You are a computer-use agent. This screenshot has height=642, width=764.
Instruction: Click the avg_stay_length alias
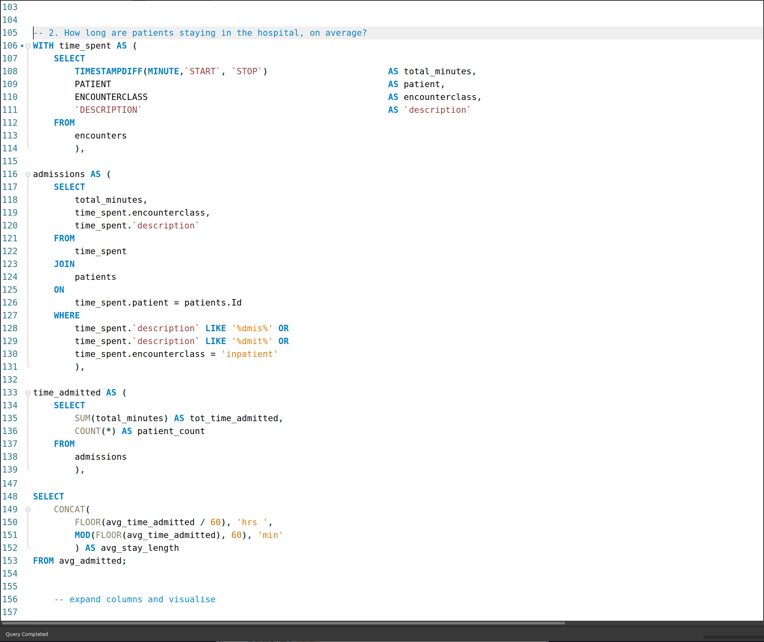point(139,548)
